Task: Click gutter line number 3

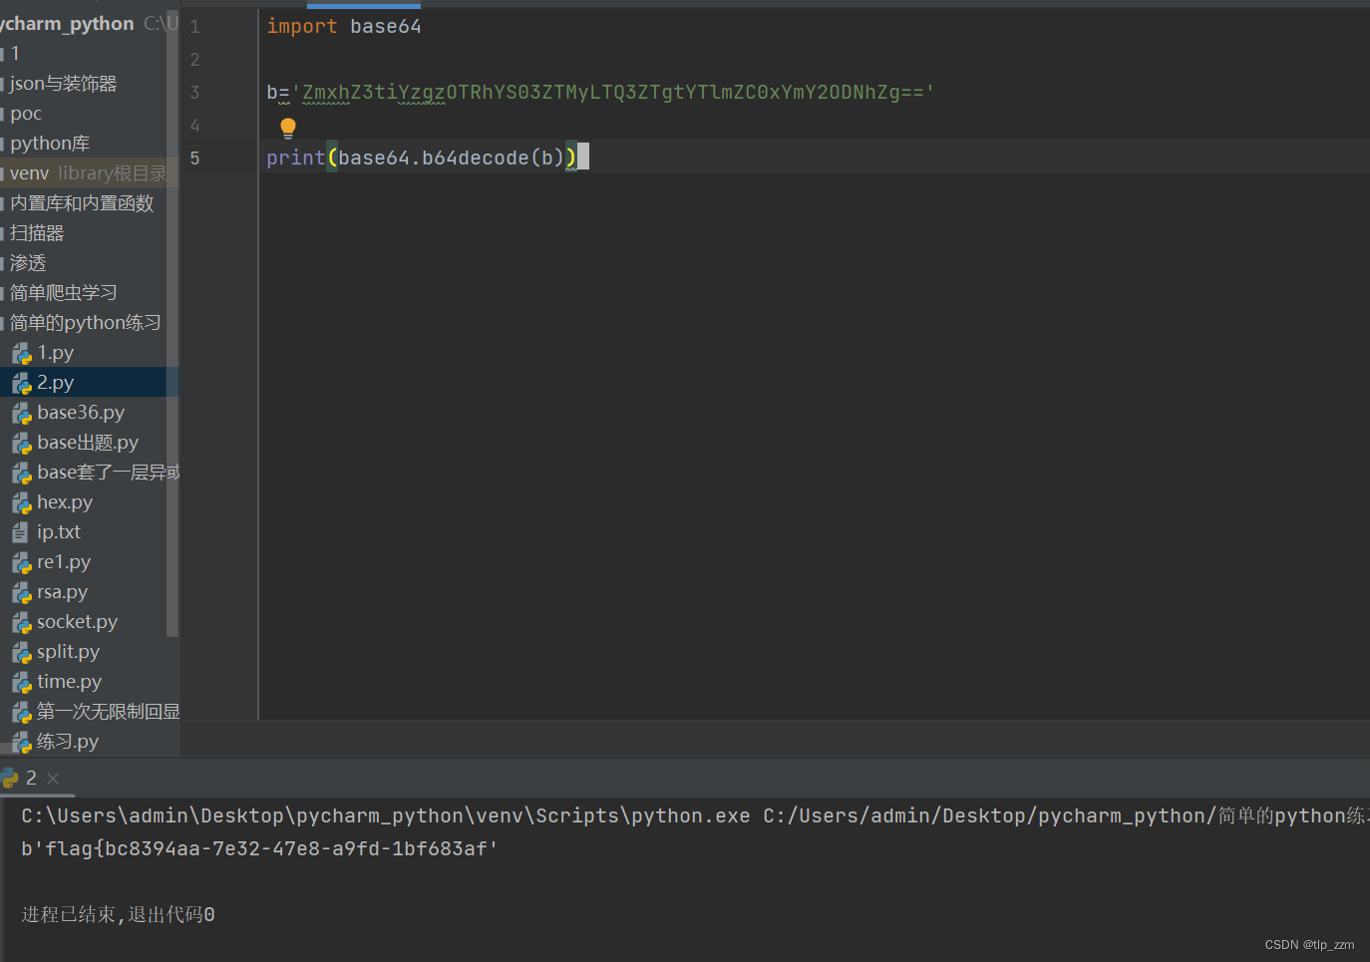Action: coord(195,92)
